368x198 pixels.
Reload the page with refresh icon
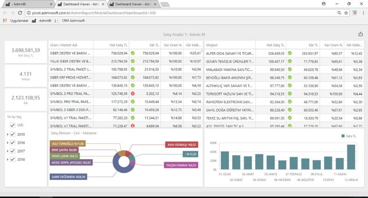coord(20,13)
